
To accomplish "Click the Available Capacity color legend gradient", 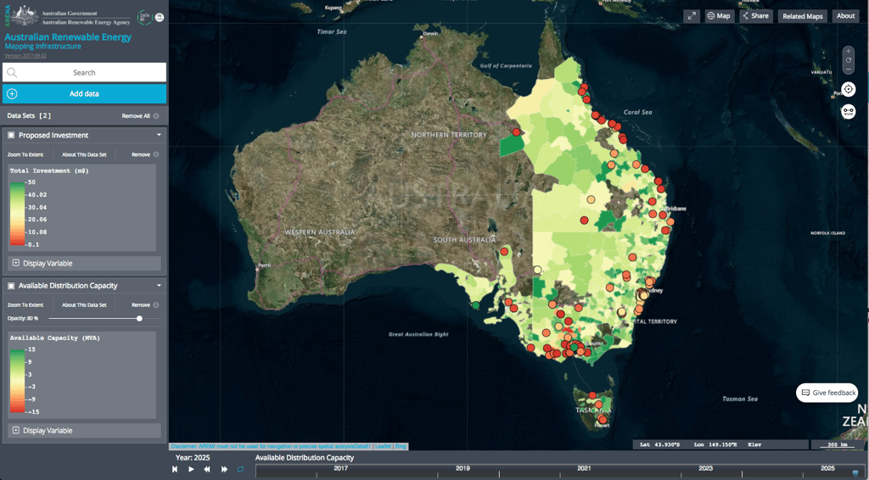I will [18, 380].
